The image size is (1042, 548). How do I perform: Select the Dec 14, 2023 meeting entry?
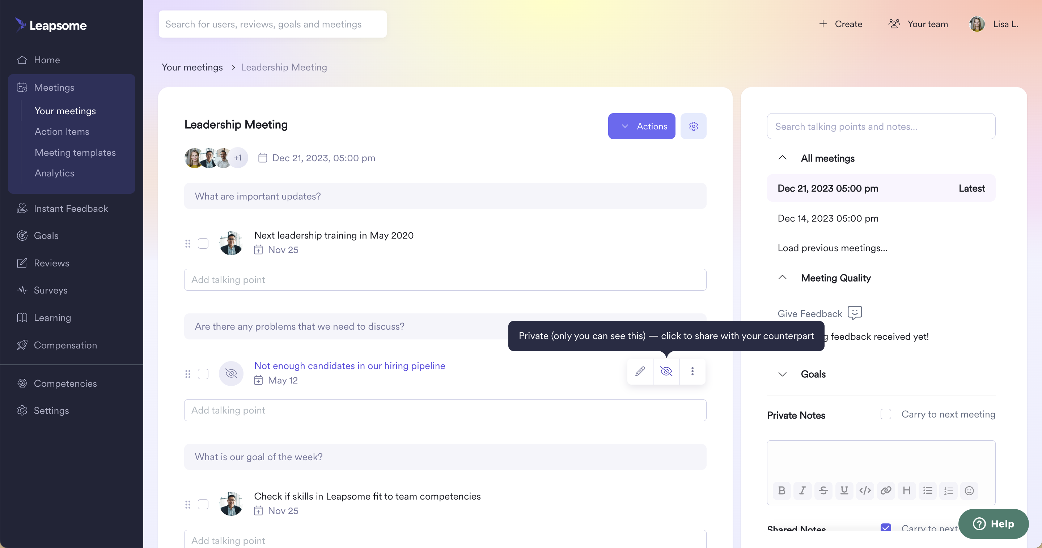pyautogui.click(x=827, y=218)
